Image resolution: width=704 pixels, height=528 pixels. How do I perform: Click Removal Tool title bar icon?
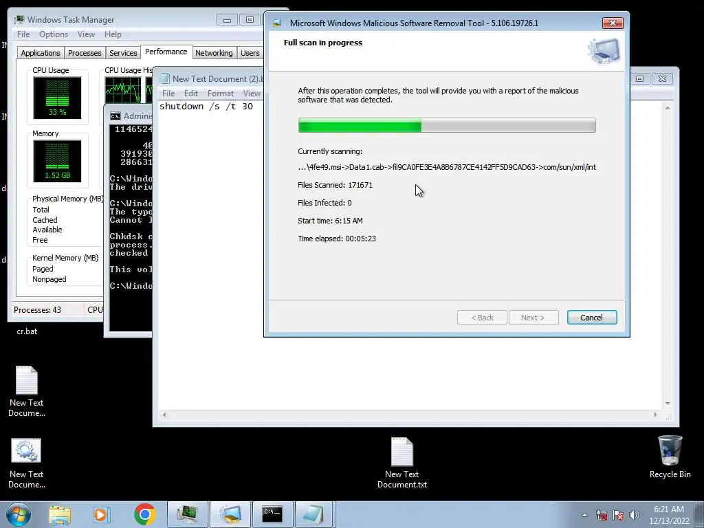[x=276, y=23]
